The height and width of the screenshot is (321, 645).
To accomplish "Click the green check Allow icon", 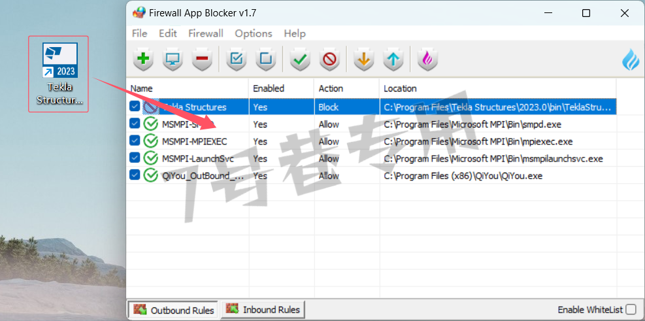I will tap(301, 59).
